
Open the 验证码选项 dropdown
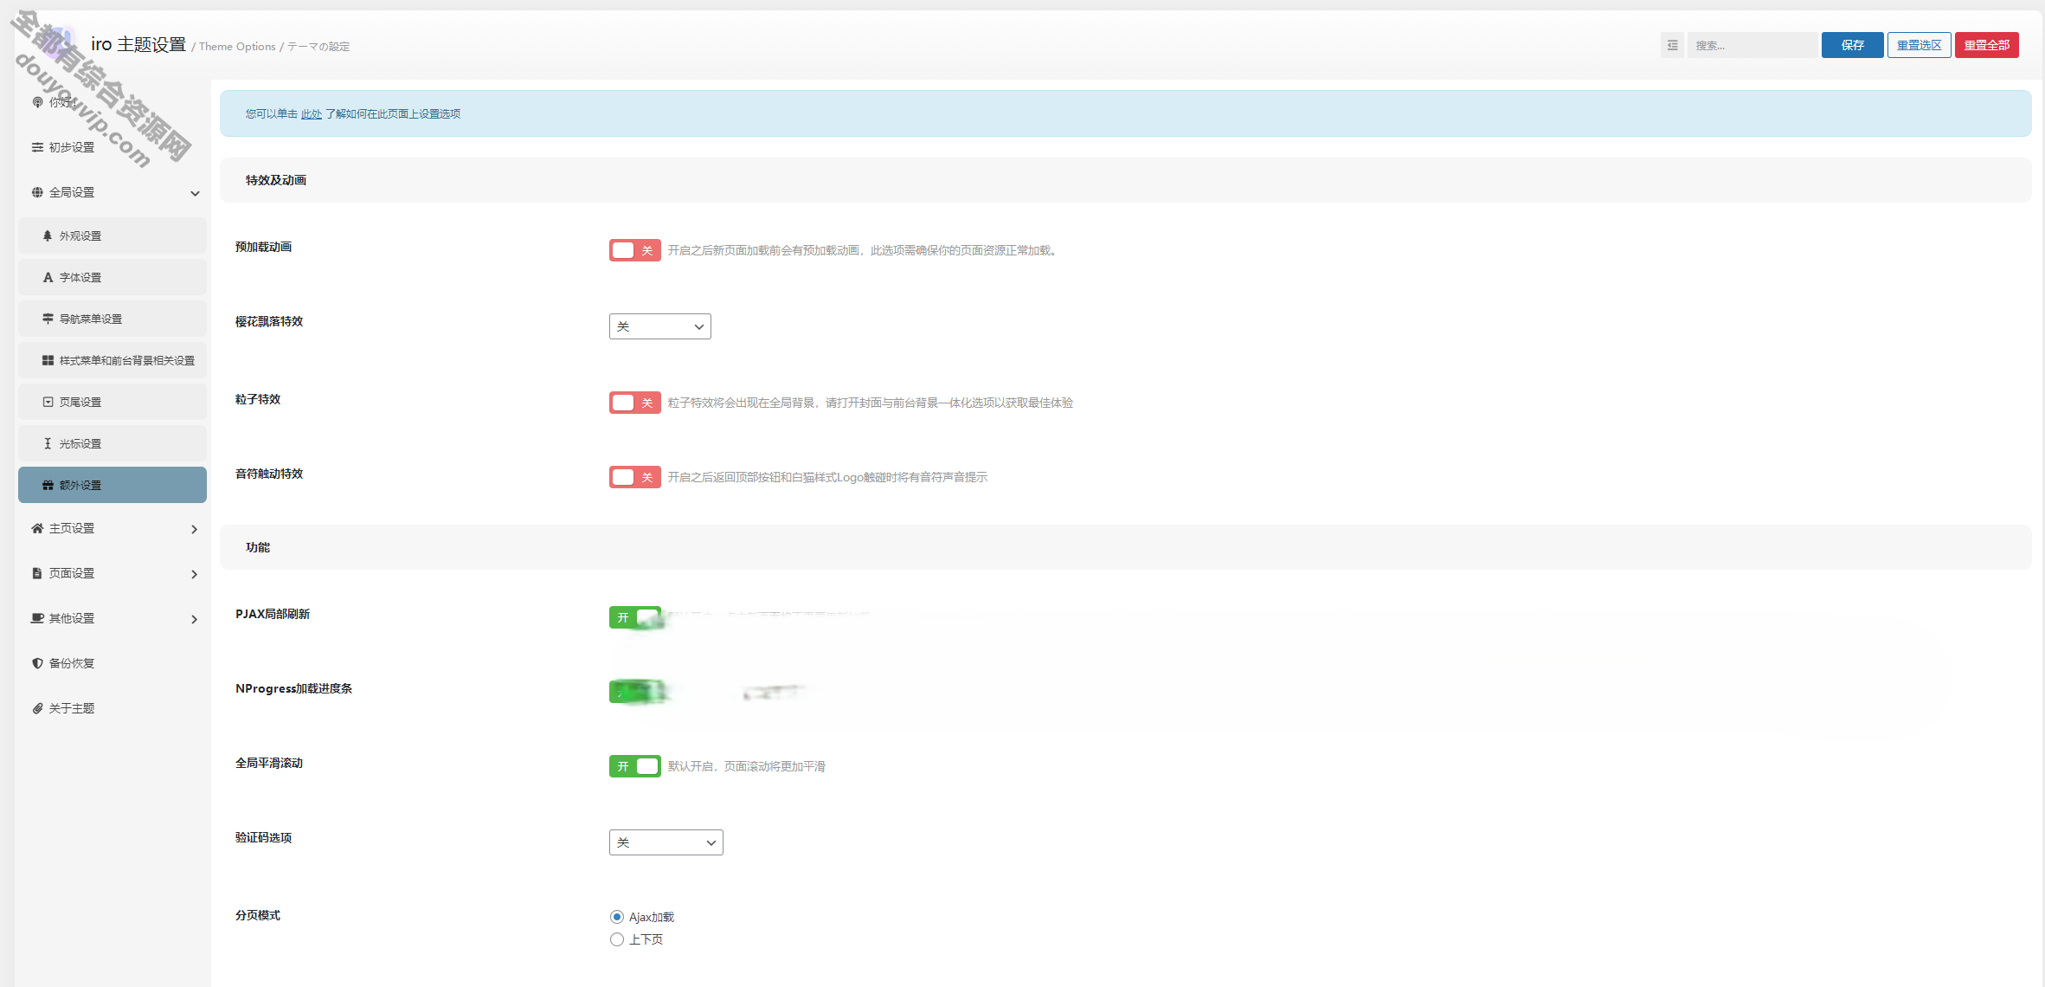[x=666, y=842]
